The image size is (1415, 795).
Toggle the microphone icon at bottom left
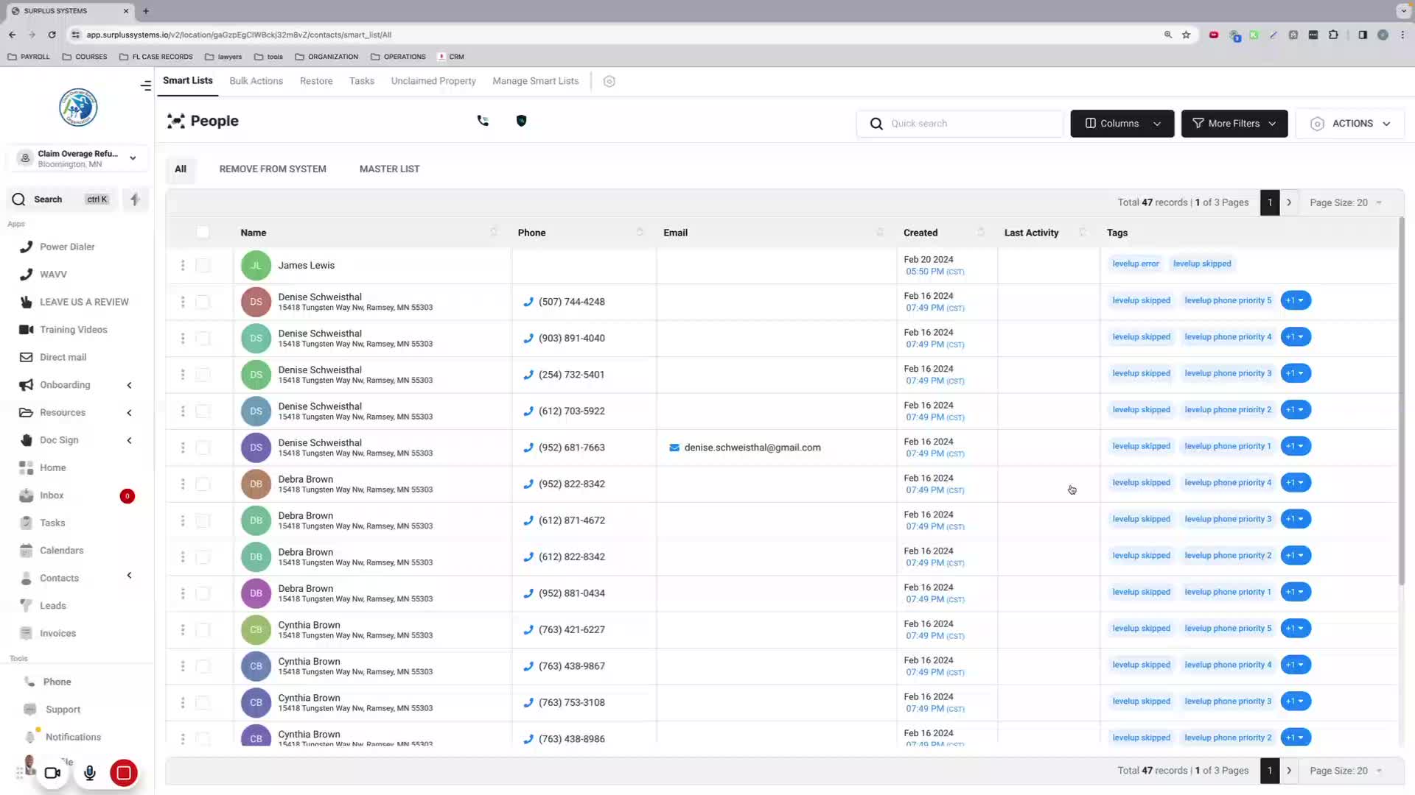89,773
